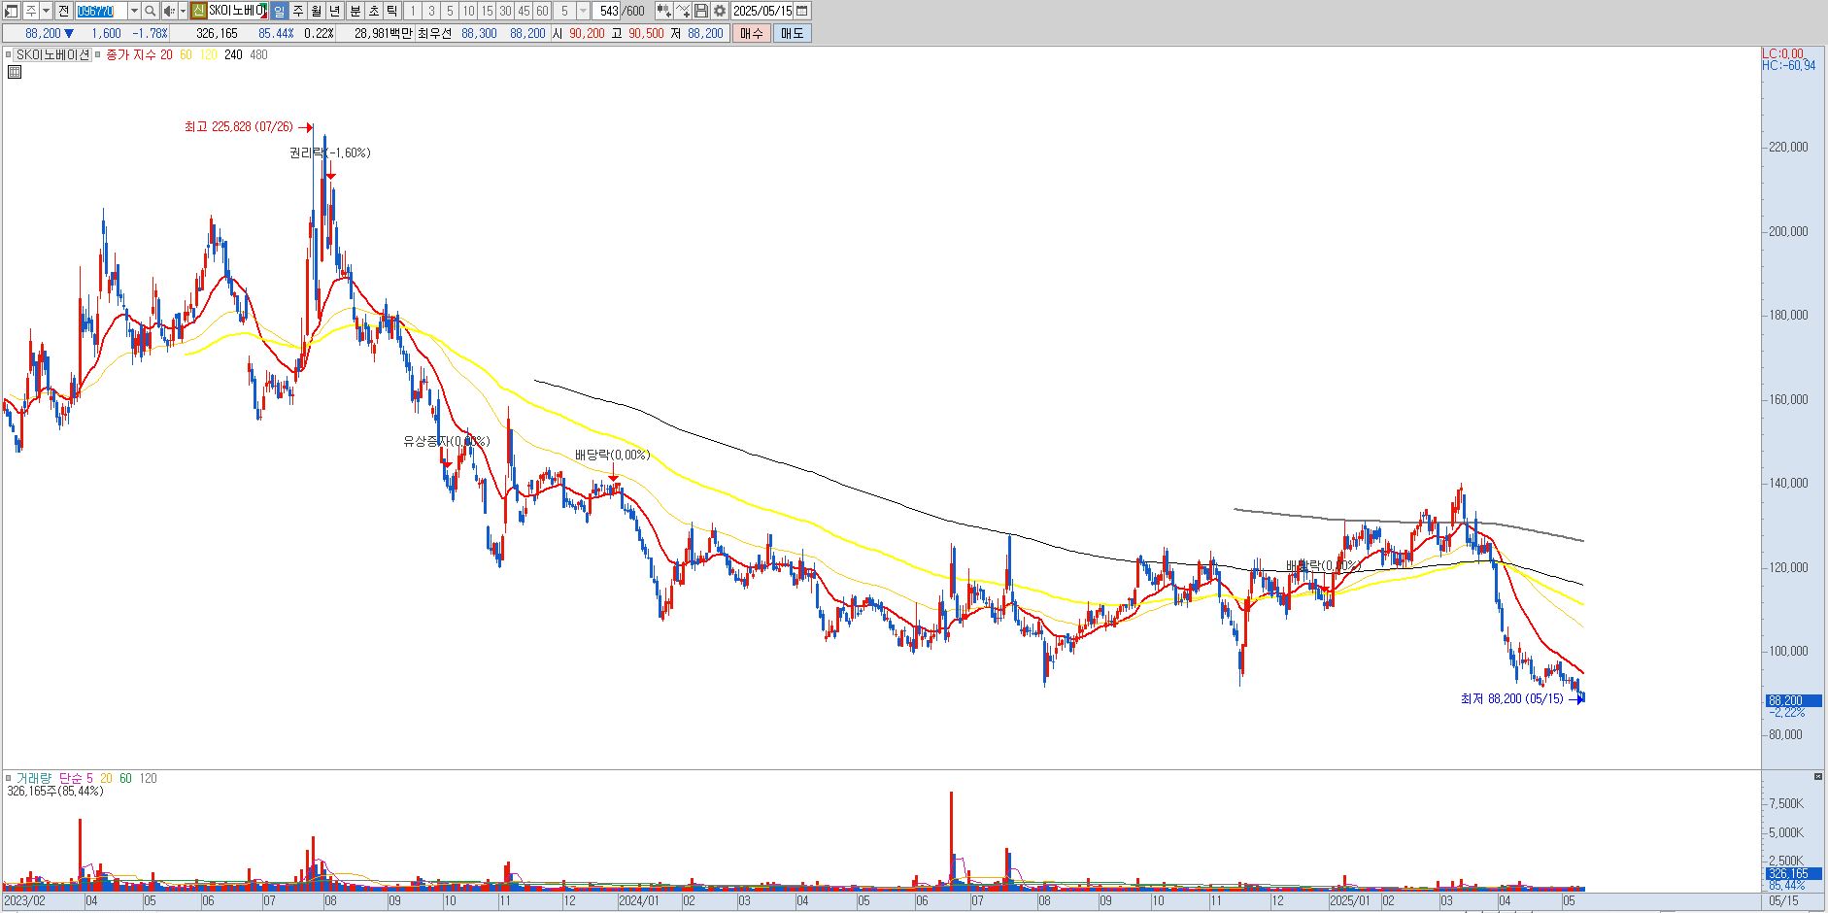Close the volume panel with its x icon
The width and height of the screenshot is (1828, 913).
[x=1818, y=777]
